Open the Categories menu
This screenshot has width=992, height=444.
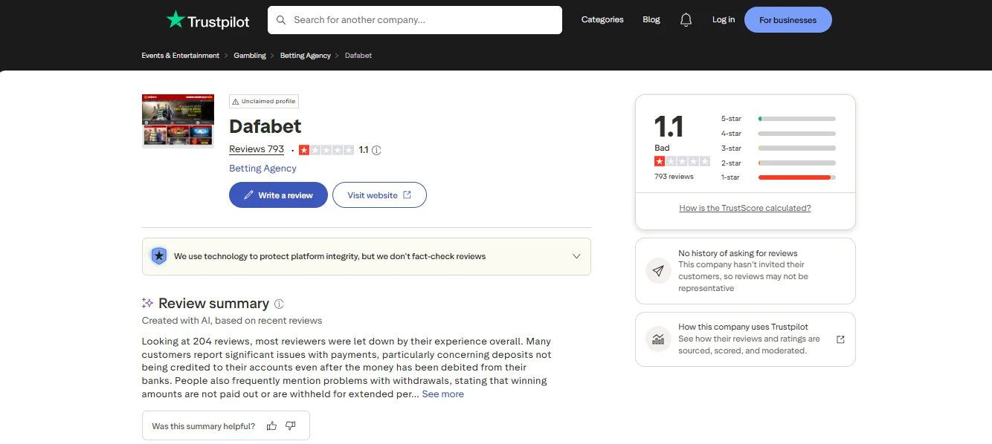602,20
